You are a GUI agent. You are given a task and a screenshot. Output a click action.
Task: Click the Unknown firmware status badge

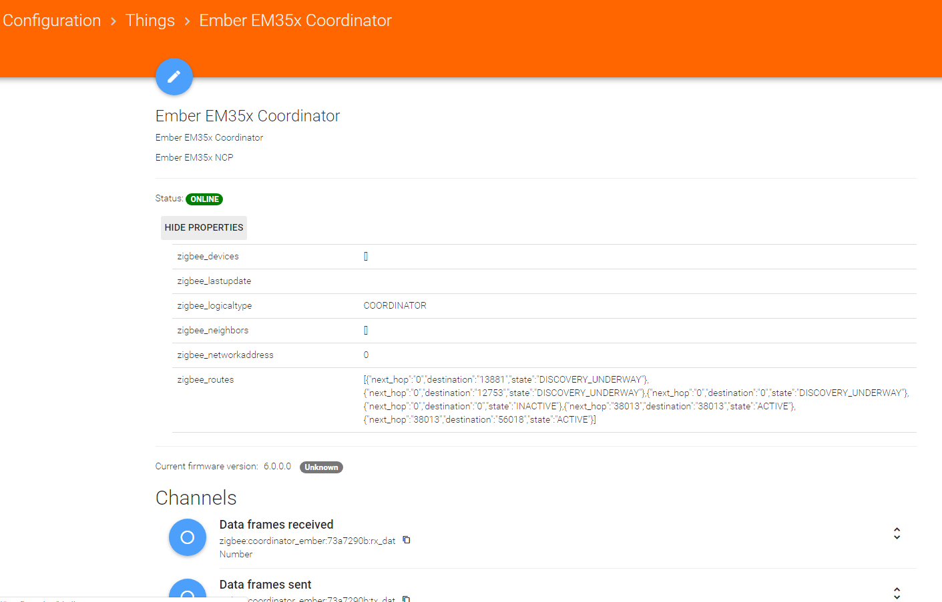(321, 467)
